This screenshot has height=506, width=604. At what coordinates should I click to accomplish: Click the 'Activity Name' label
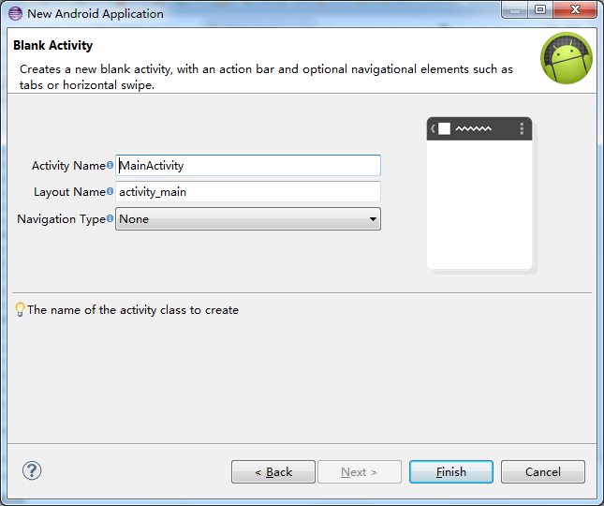68,165
